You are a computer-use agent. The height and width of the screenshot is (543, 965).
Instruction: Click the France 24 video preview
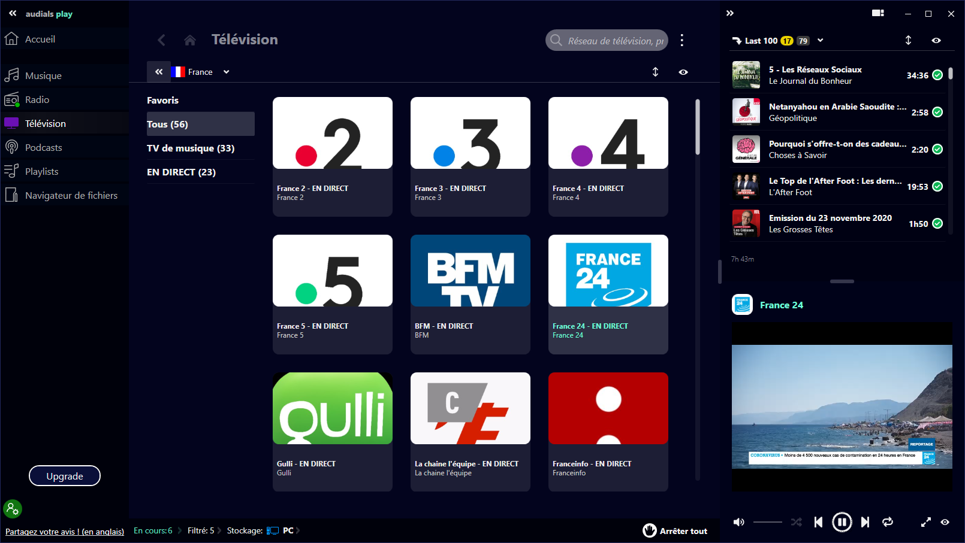842,407
